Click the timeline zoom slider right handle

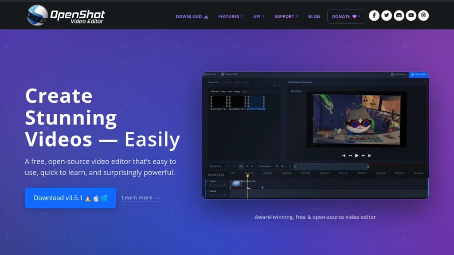tap(368, 166)
